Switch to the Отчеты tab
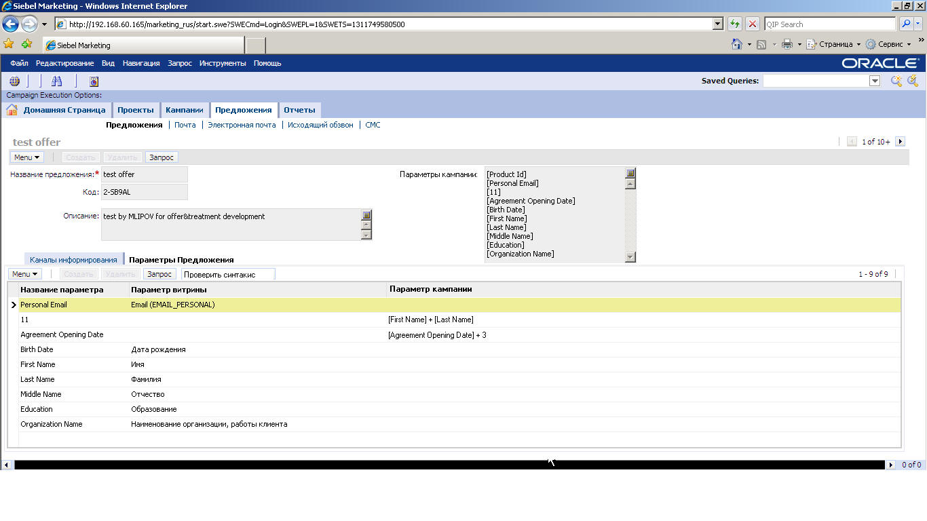Viewport: 927px width, 521px height. tap(299, 110)
